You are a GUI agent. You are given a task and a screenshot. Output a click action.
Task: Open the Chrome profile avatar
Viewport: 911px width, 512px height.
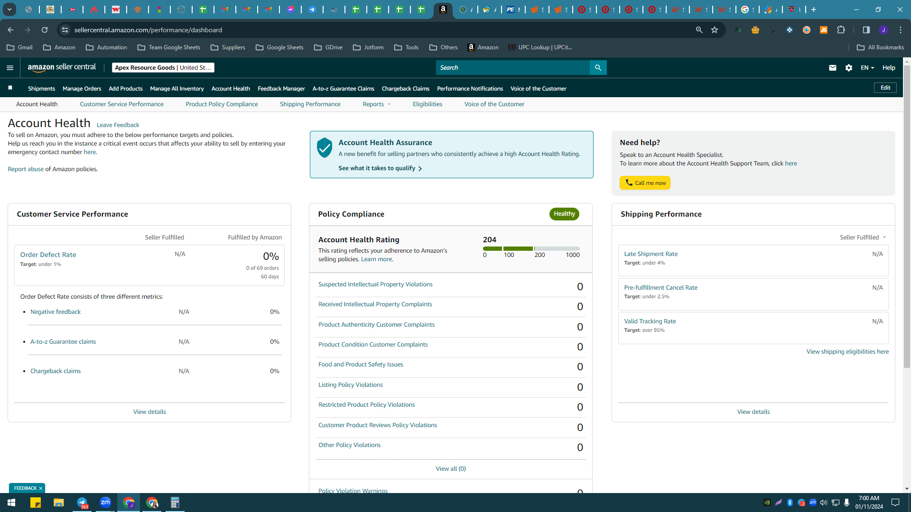(x=883, y=30)
